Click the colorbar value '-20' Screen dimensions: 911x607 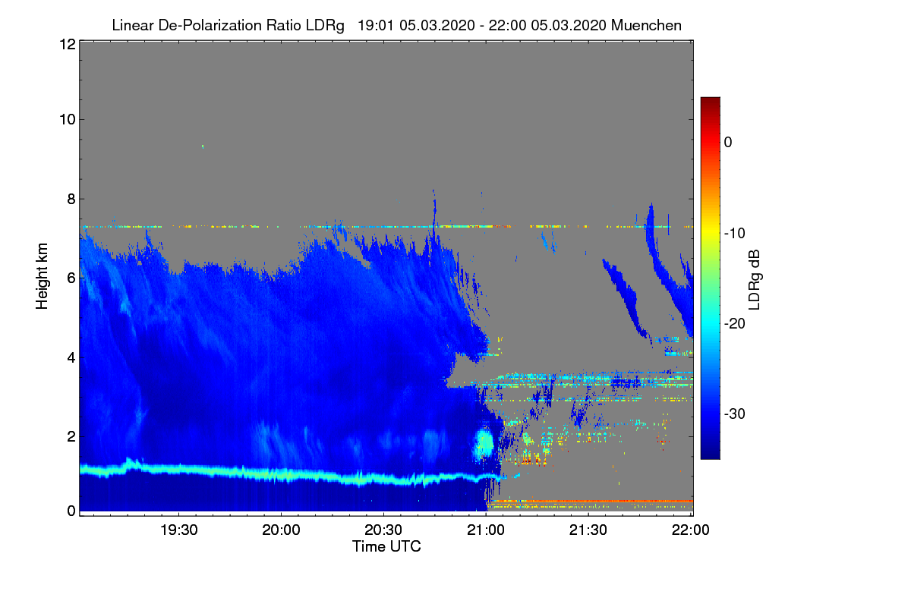(x=736, y=323)
